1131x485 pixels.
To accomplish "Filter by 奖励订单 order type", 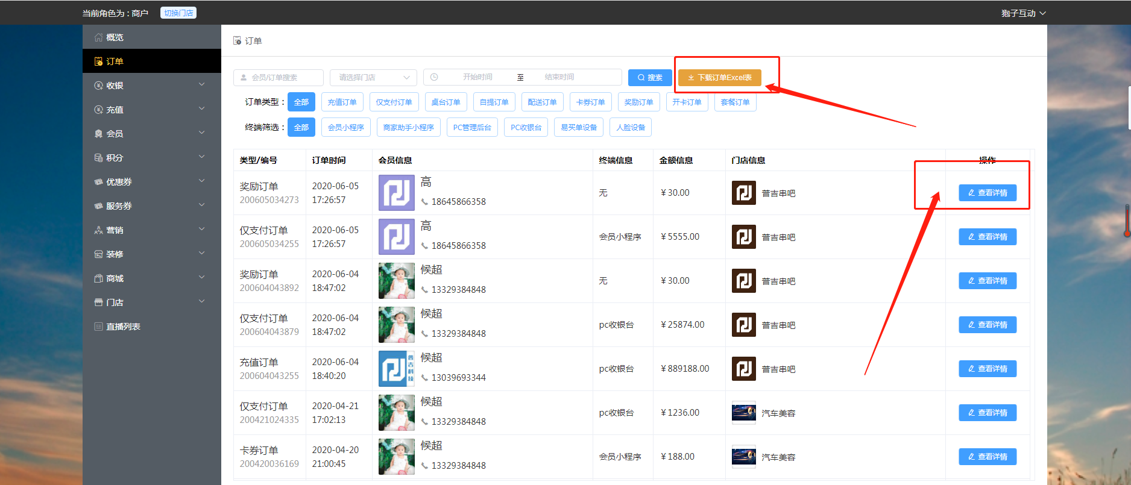I will point(639,102).
